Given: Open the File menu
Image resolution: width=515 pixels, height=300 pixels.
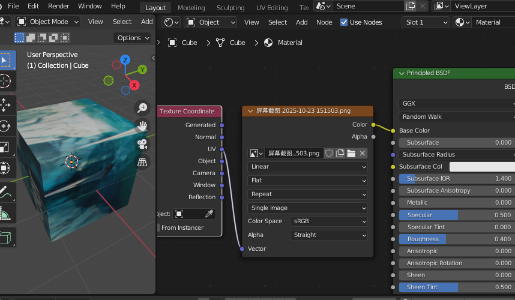Looking at the screenshot, I should click(x=13, y=6).
